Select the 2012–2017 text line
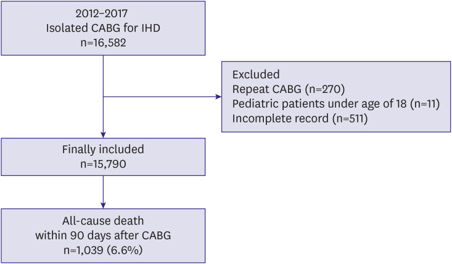This screenshot has height=264, width=452. point(102,14)
